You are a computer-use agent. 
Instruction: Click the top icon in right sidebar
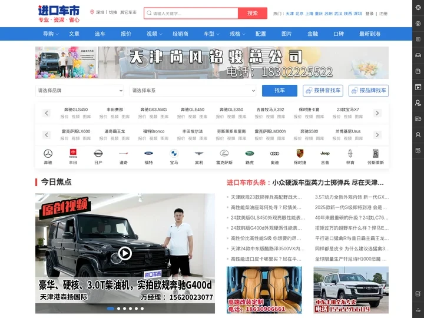pyautogui.click(x=418, y=7)
